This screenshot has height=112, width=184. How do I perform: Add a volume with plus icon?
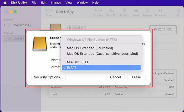click(x=95, y=10)
